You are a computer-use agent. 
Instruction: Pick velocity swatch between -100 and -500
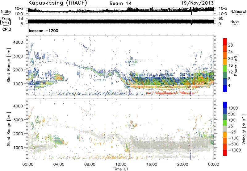click(225, 141)
